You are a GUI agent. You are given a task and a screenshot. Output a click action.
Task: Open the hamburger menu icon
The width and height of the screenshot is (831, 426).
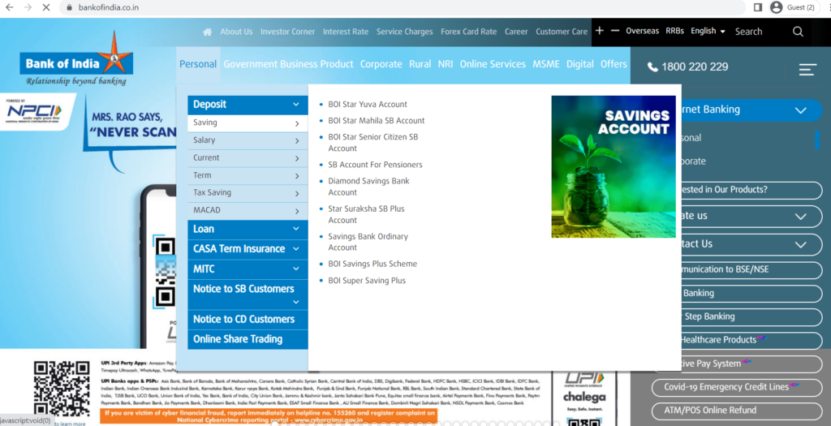807,69
